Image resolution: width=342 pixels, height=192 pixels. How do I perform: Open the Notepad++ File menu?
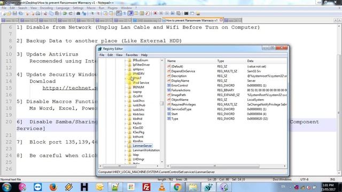[x=4, y=8]
